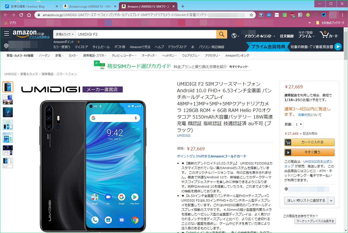Image resolution: width=348 pixels, height=233 pixels.
Task: Select the second product thumbnail
Action: tap(8, 100)
